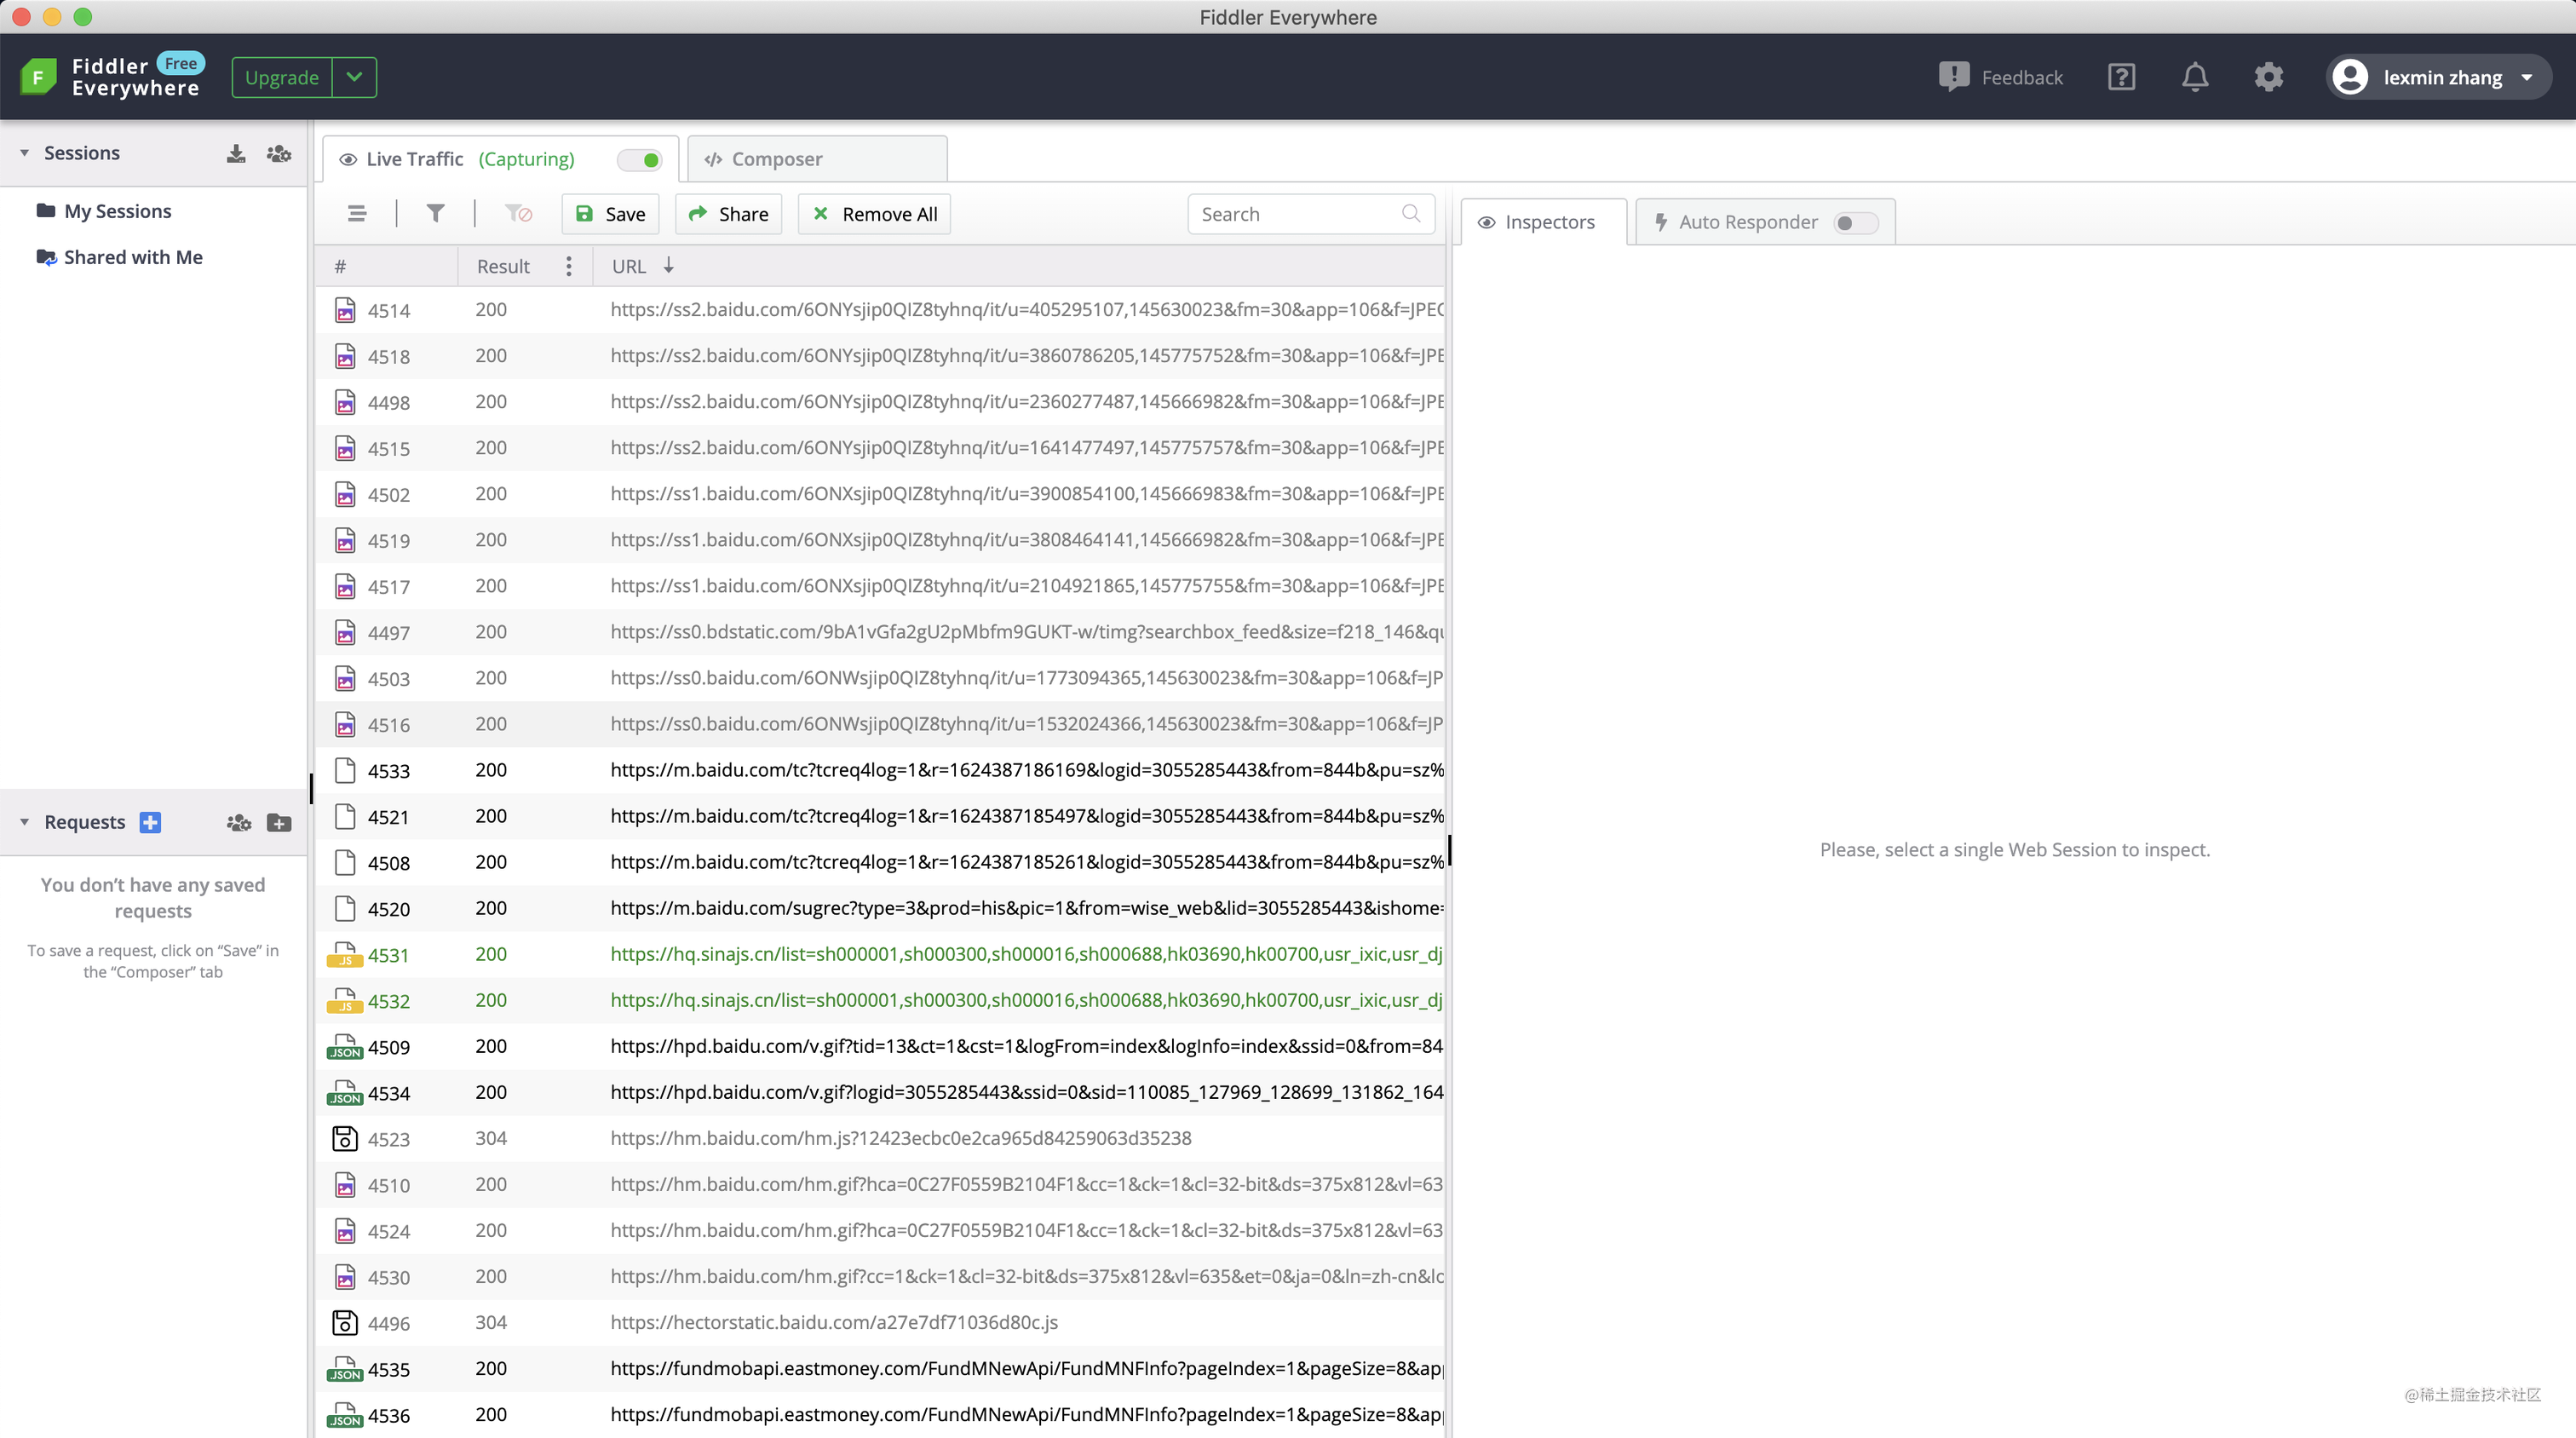Share the captured sessions

coord(728,214)
